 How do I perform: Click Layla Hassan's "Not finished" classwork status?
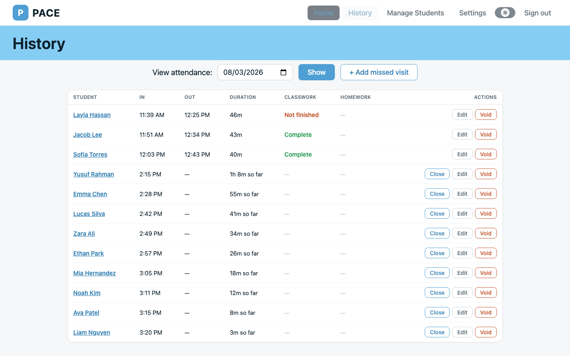click(x=302, y=115)
